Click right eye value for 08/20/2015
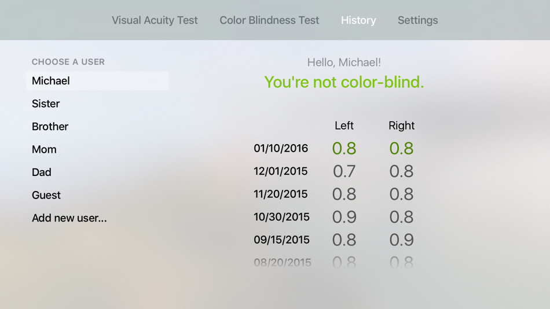This screenshot has height=309, width=550. coord(401,262)
